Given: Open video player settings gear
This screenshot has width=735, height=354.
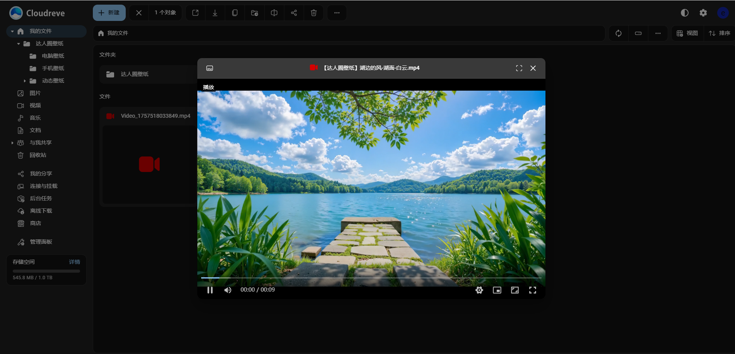Looking at the screenshot, I should tap(479, 290).
